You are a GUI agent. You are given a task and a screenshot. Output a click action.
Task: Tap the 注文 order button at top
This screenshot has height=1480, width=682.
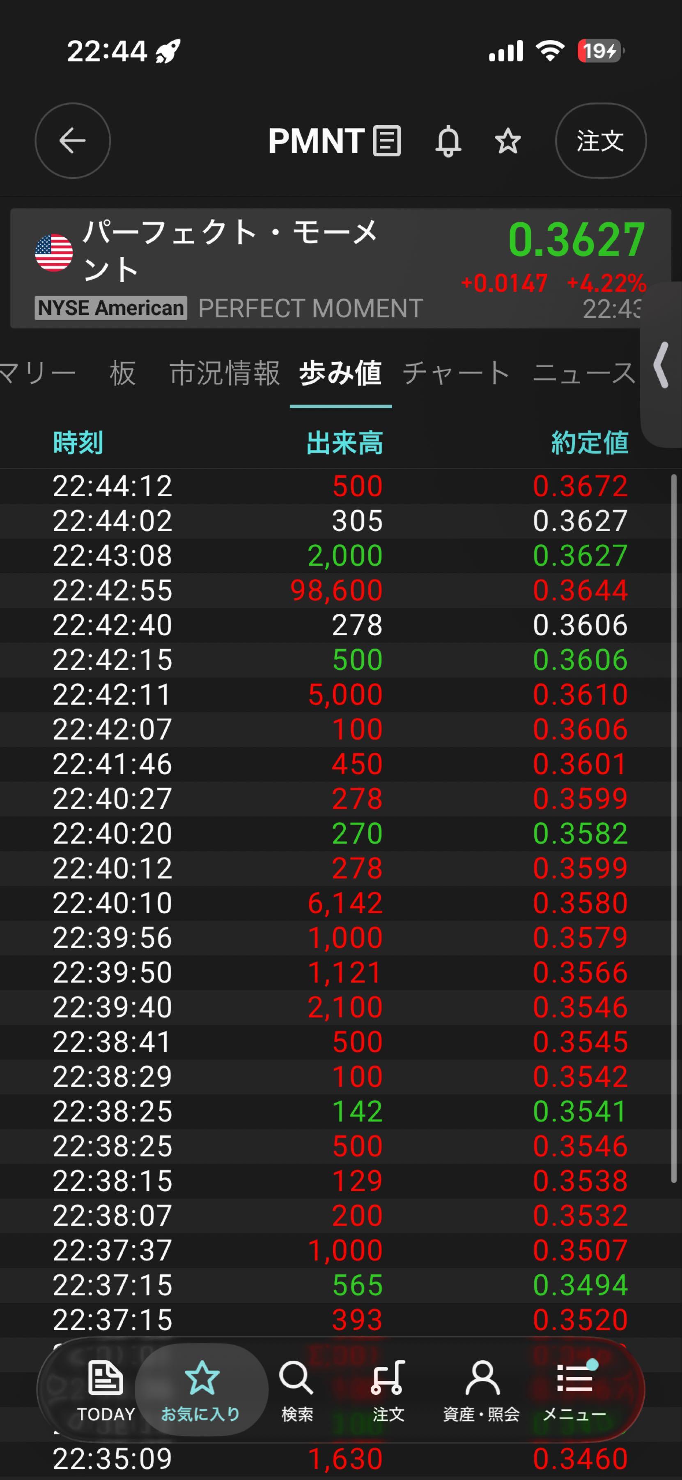601,141
